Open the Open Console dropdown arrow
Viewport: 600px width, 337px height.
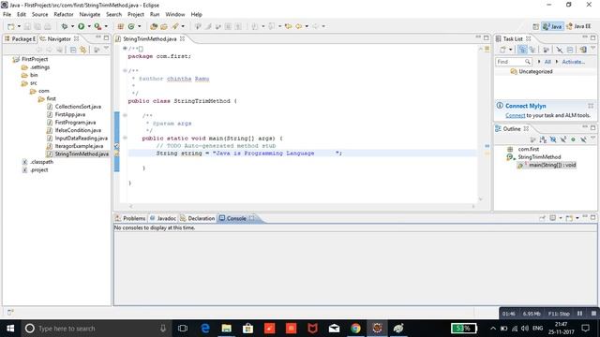(x=577, y=218)
